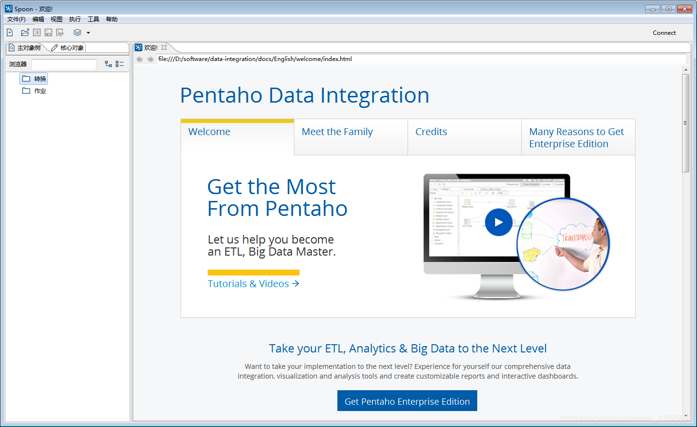Maximize the Spoon window
This screenshot has height=427, width=697.
click(668, 9)
